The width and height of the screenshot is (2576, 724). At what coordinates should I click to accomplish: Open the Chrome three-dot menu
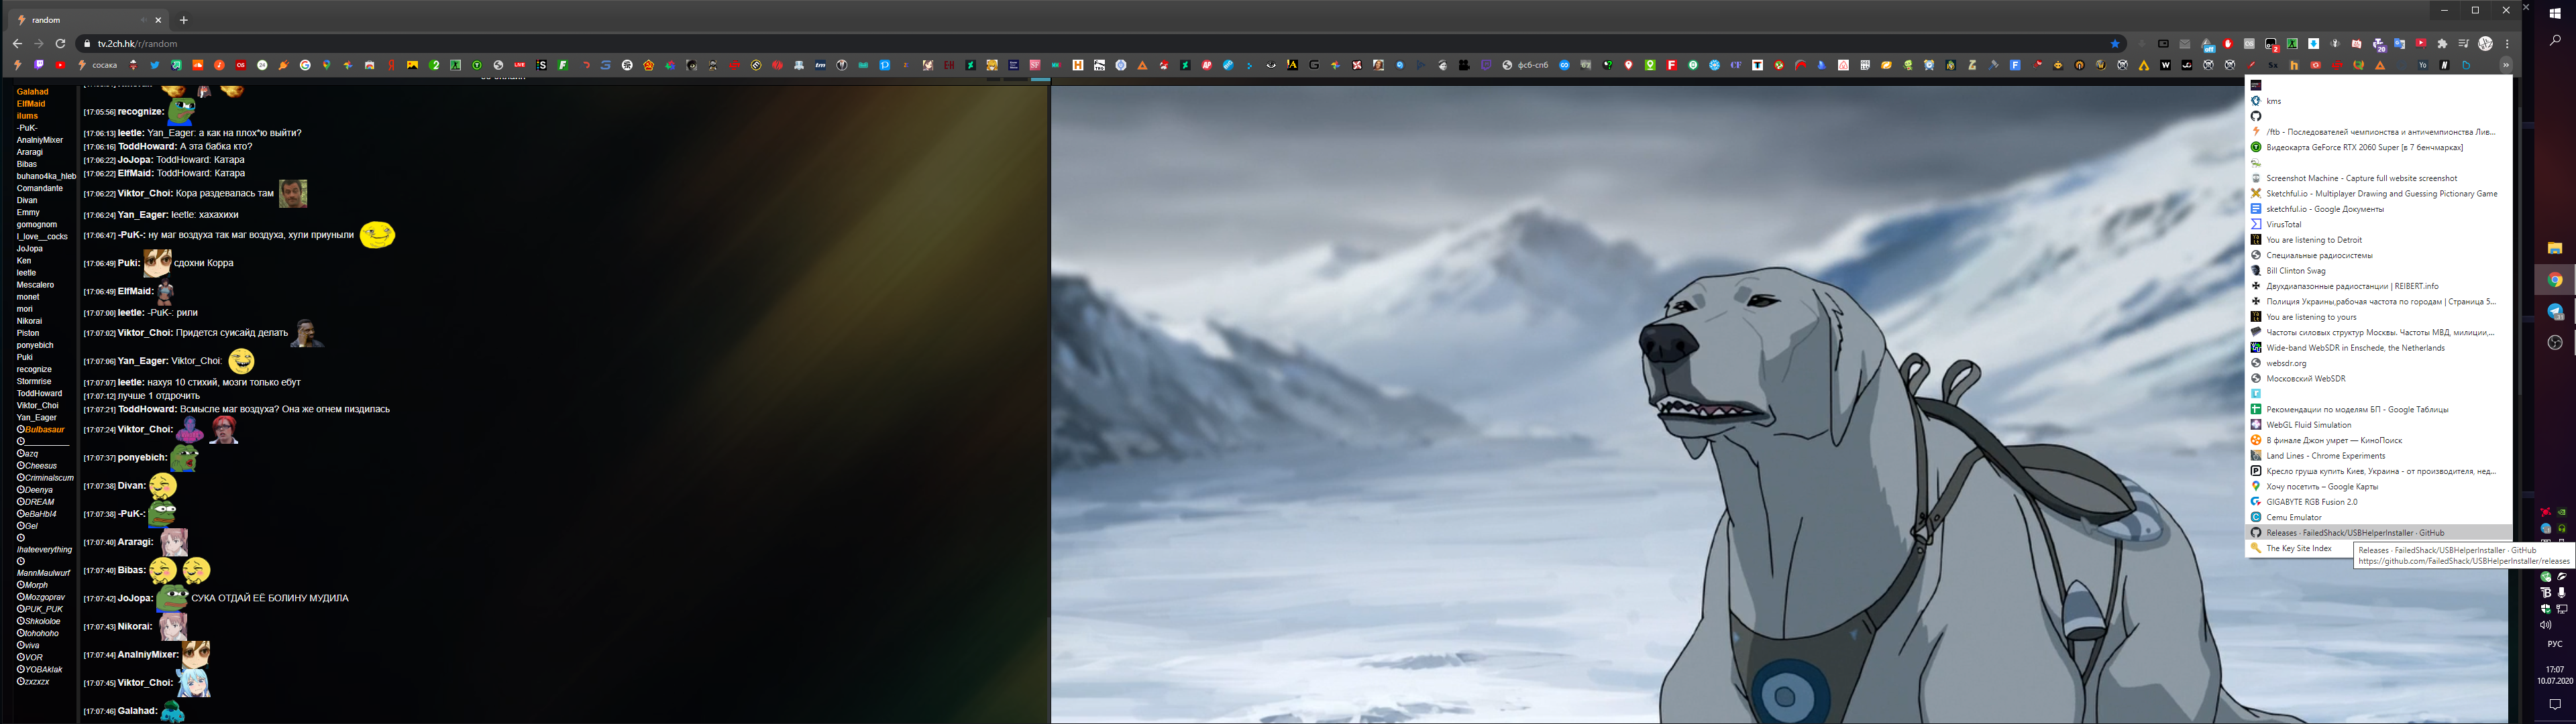(x=2507, y=44)
